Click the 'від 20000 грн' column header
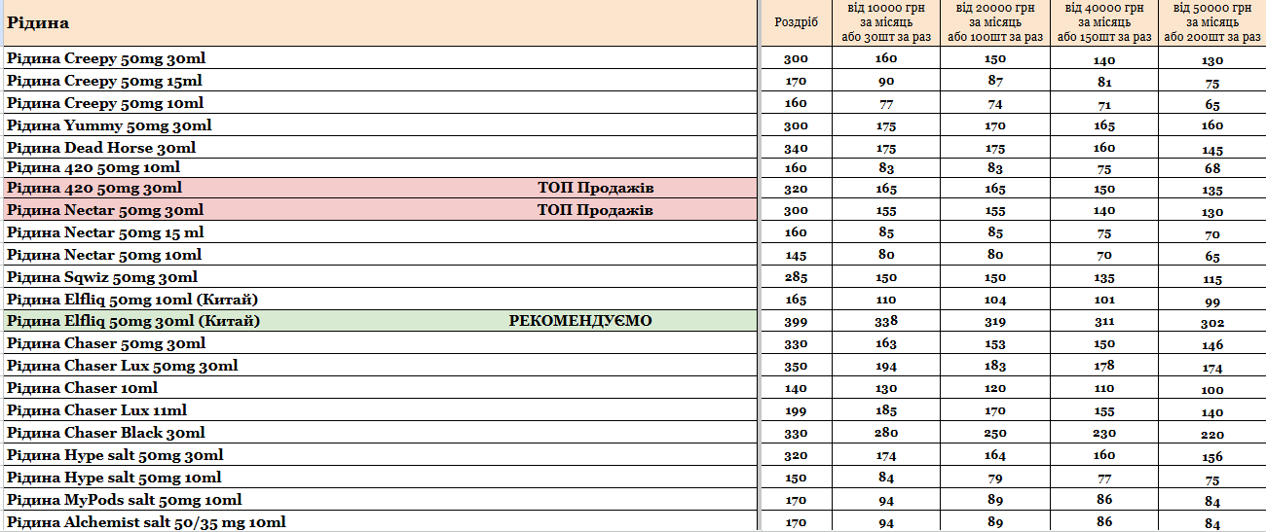The image size is (1266, 532). (994, 22)
